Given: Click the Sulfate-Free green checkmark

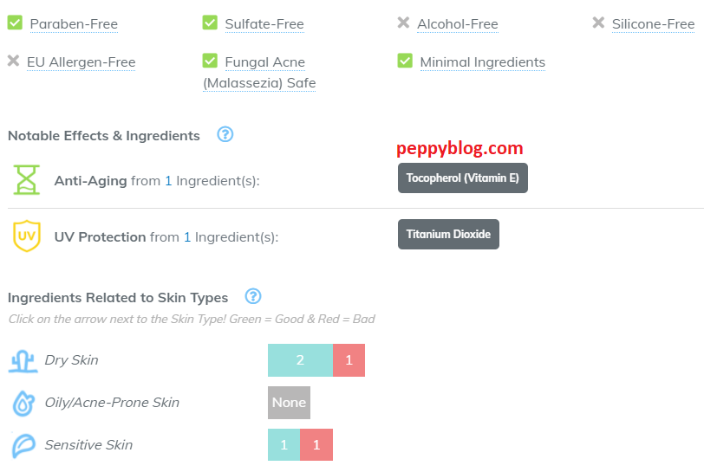Looking at the screenshot, I should [210, 23].
